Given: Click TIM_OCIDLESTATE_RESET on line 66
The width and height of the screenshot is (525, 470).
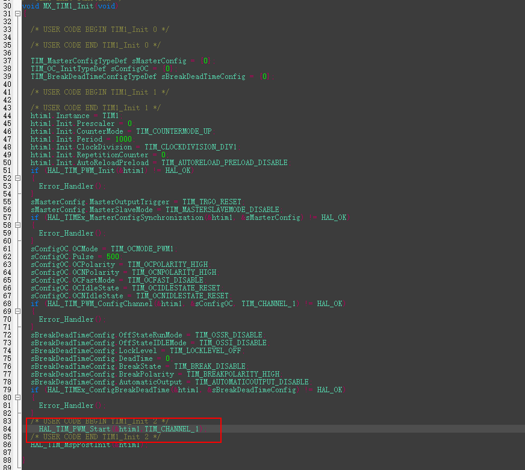Looking at the screenshot, I should click(176, 288).
